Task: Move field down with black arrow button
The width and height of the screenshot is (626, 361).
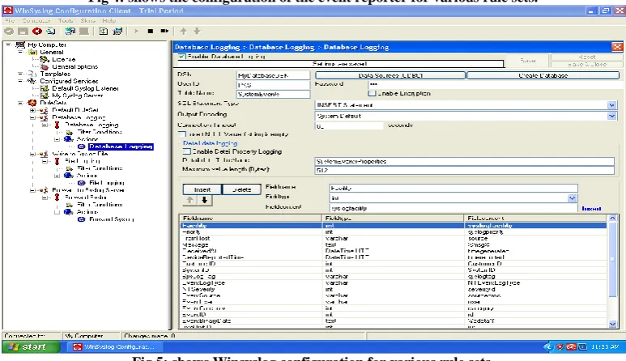Action: [204, 200]
